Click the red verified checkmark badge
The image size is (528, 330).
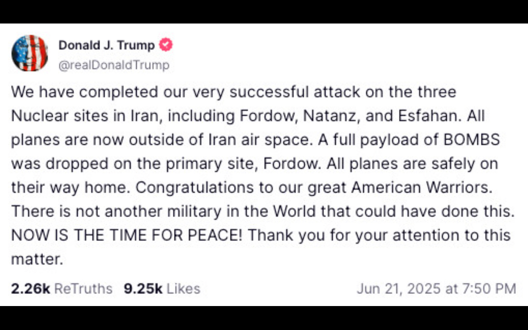click(166, 45)
